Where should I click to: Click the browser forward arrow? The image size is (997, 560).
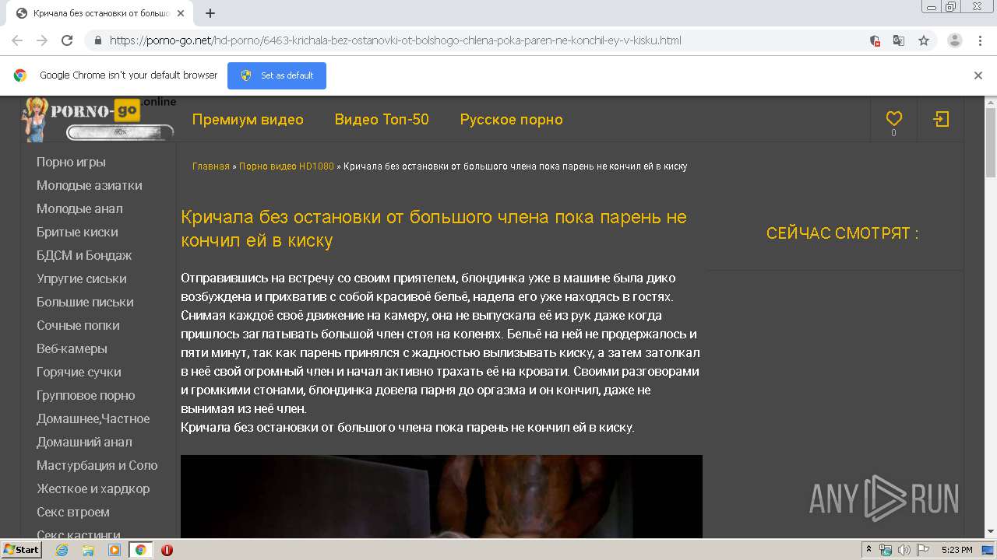coord(42,40)
